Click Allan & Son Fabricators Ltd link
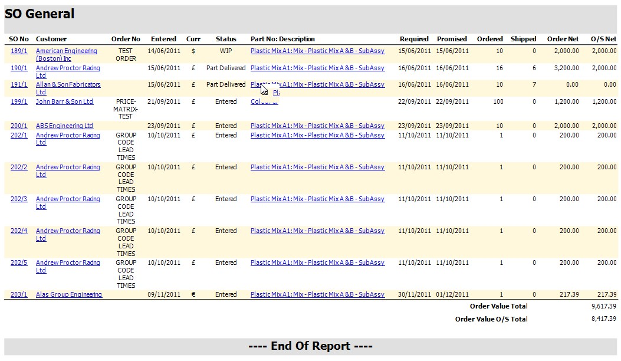This screenshot has height=361, width=621. tap(68, 85)
